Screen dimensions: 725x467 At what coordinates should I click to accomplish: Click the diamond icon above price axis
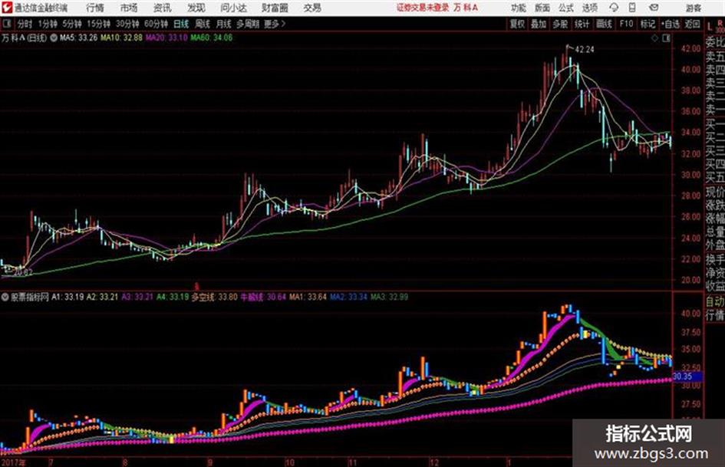pos(654,38)
